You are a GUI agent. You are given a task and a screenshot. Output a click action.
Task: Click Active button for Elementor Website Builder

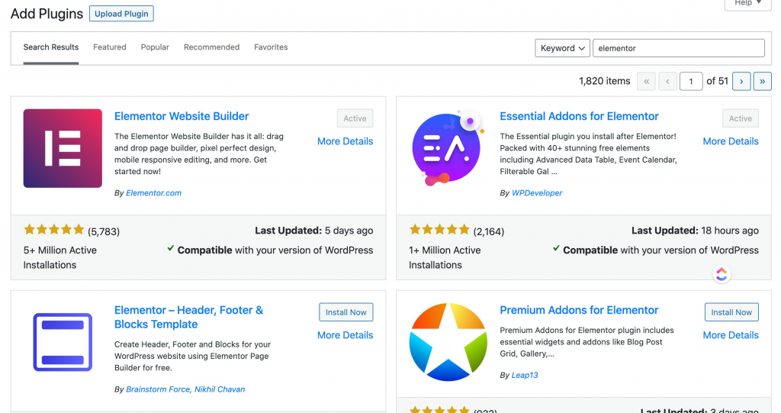click(355, 119)
